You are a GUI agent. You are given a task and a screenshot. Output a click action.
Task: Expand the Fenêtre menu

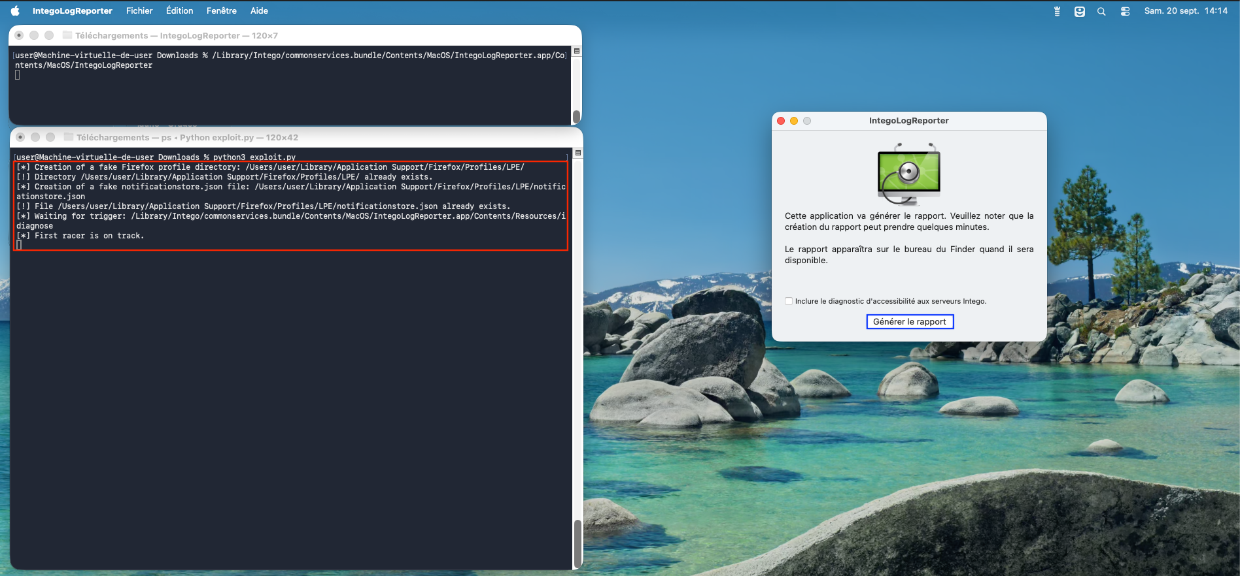pos(221,11)
